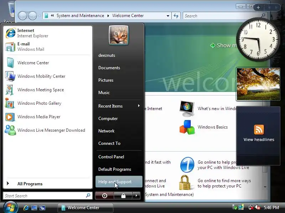285x213 pixels.
Task: Click Show Desktop quick launch icon
Action: point(34,208)
